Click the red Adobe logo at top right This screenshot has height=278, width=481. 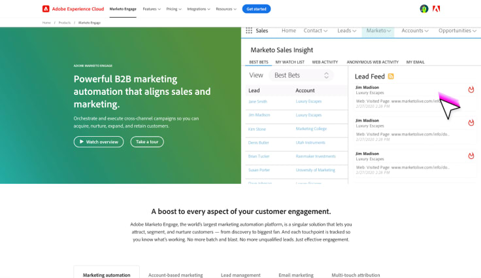click(436, 9)
